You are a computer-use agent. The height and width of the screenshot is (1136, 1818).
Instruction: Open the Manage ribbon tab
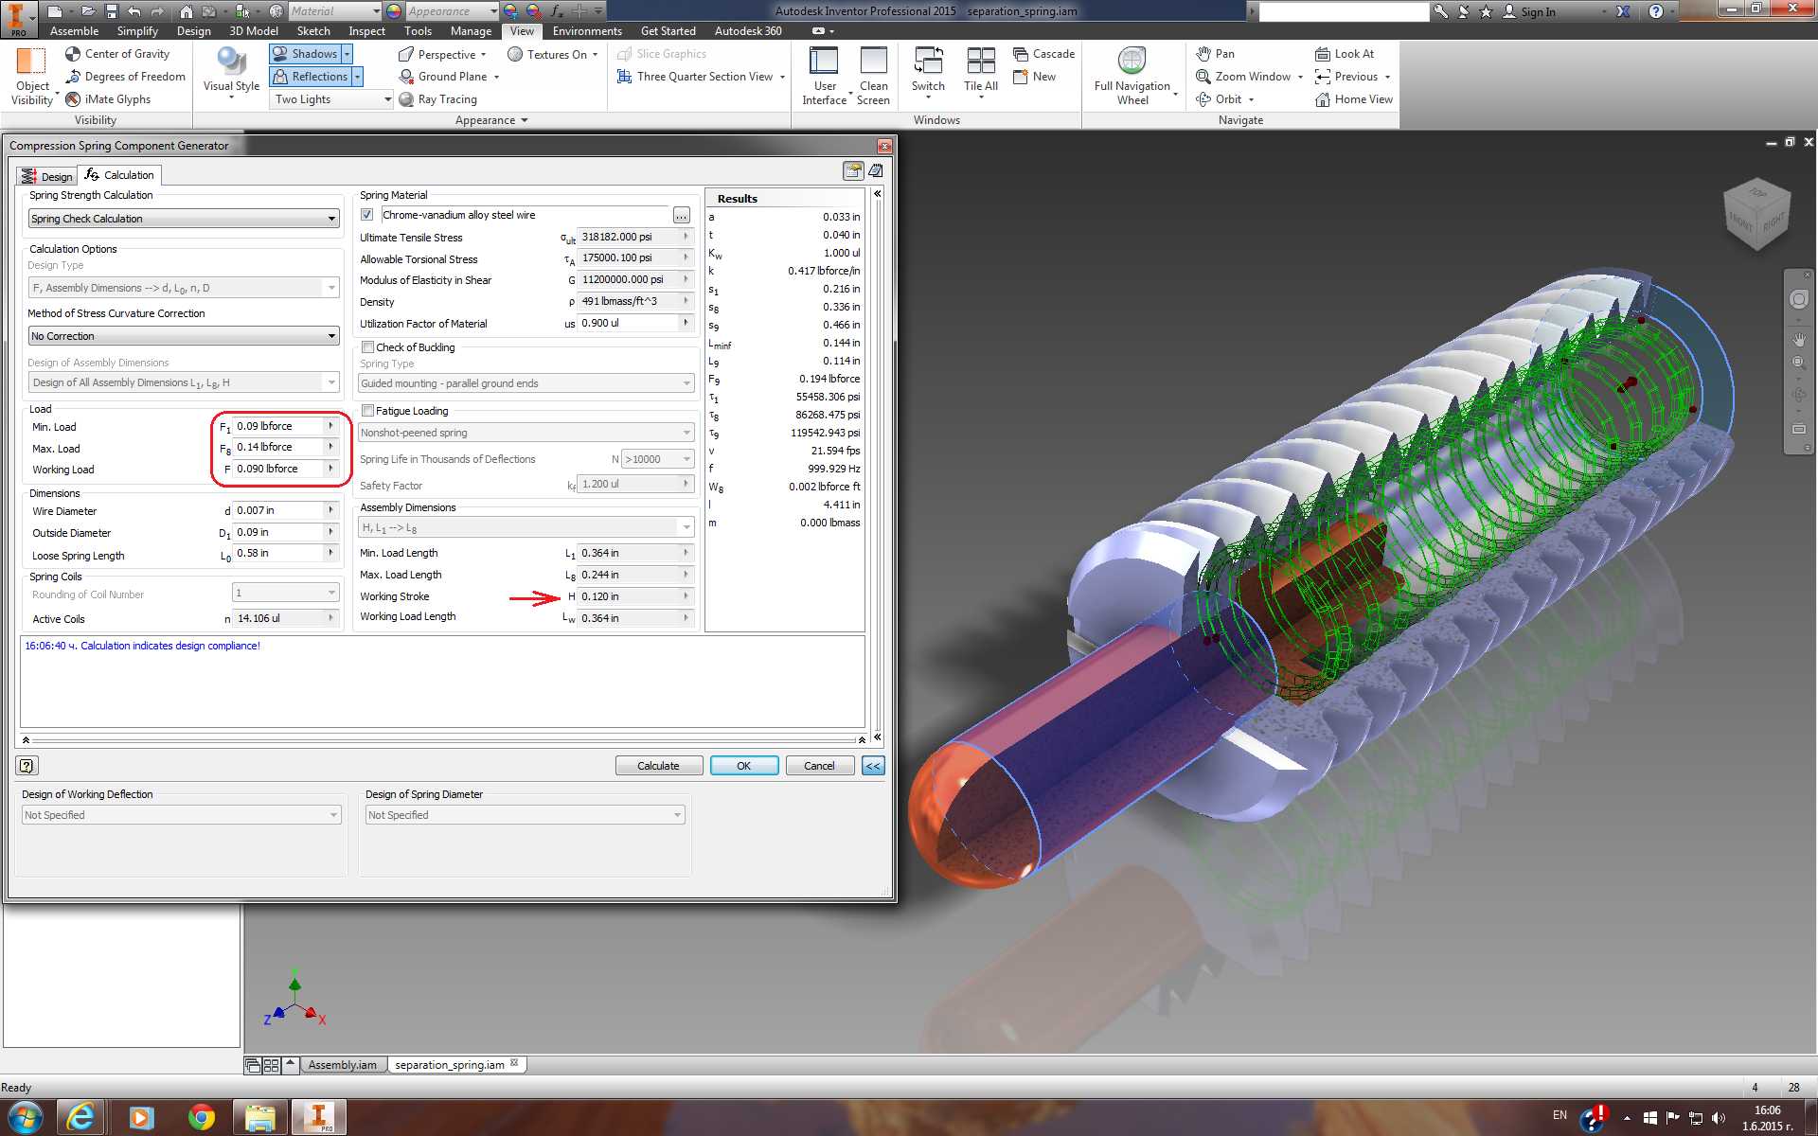coord(471,31)
